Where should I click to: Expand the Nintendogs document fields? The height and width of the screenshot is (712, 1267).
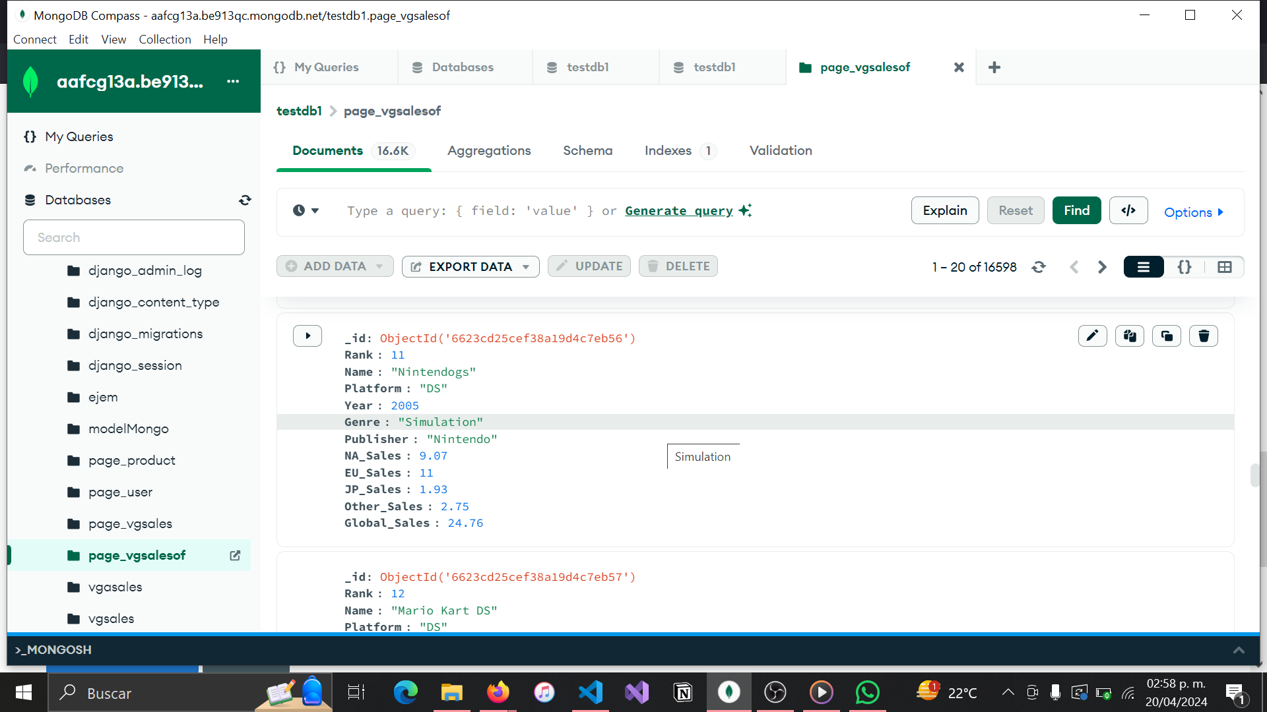(308, 336)
